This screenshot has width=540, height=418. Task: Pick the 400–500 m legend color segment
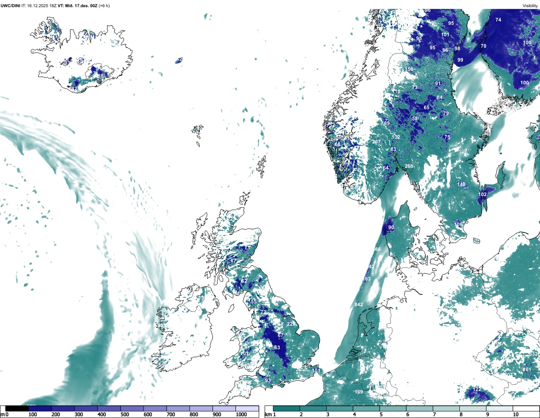109,408
